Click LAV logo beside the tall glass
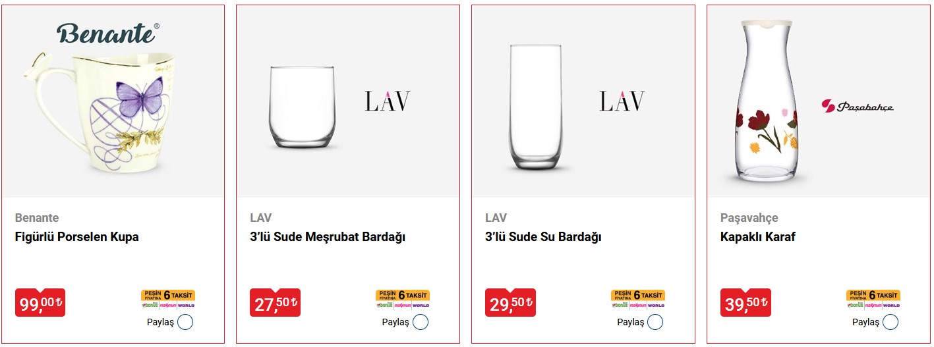The image size is (934, 347). 622,101
